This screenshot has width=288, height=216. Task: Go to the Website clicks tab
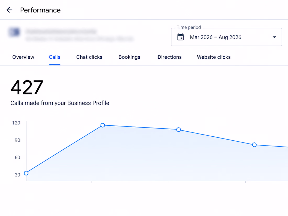(x=214, y=57)
